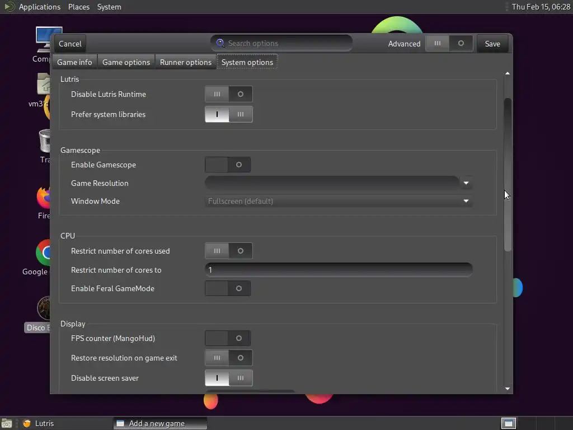Open the Window Mode dropdown
The image size is (573, 430).
tap(339, 201)
